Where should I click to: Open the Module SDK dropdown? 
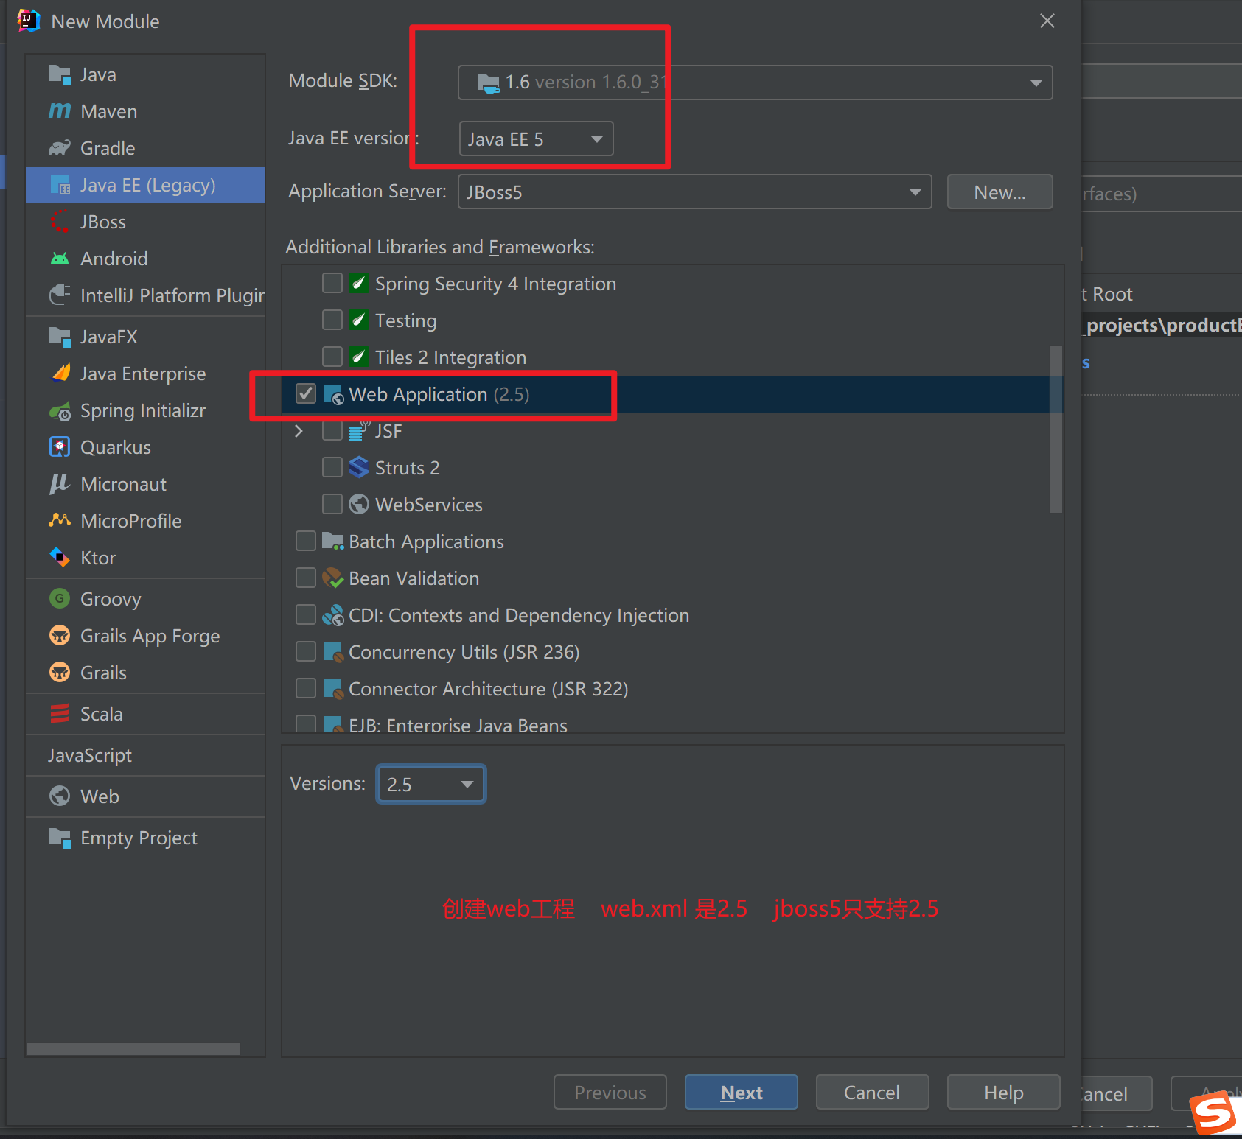click(x=755, y=83)
